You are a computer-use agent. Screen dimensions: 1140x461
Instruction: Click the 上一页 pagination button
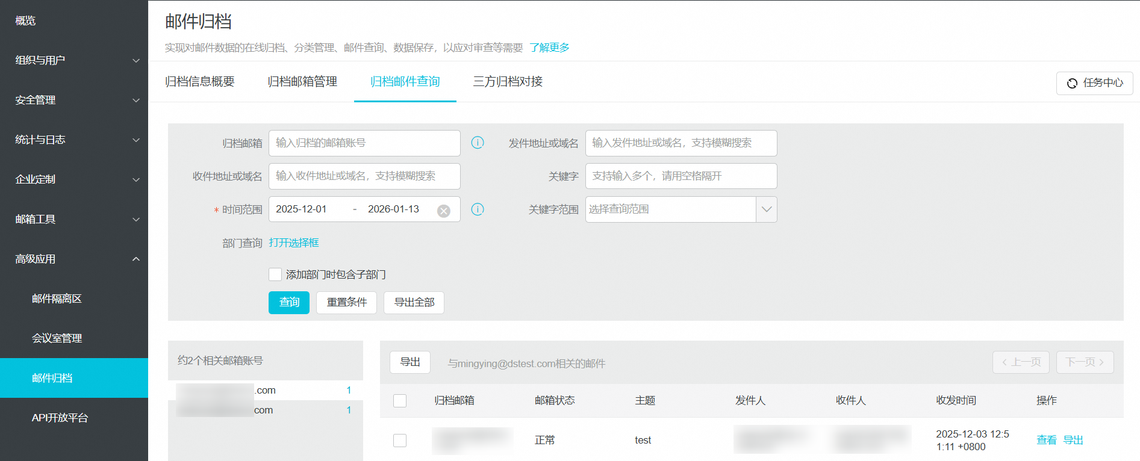1021,362
